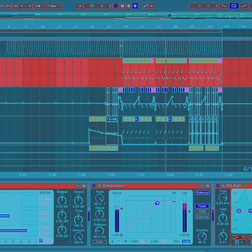The width and height of the screenshot is (252, 252).
Task: Toggle the Punch-In Switch
Action: tap(224, 6)
